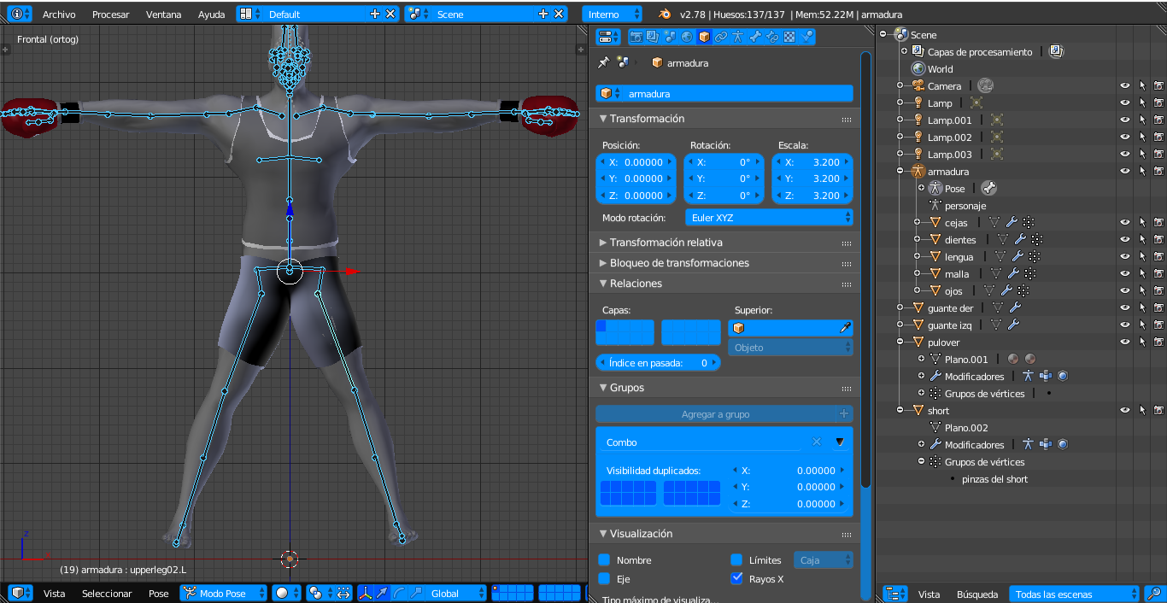Click the pin icon in properties header

[x=603, y=62]
